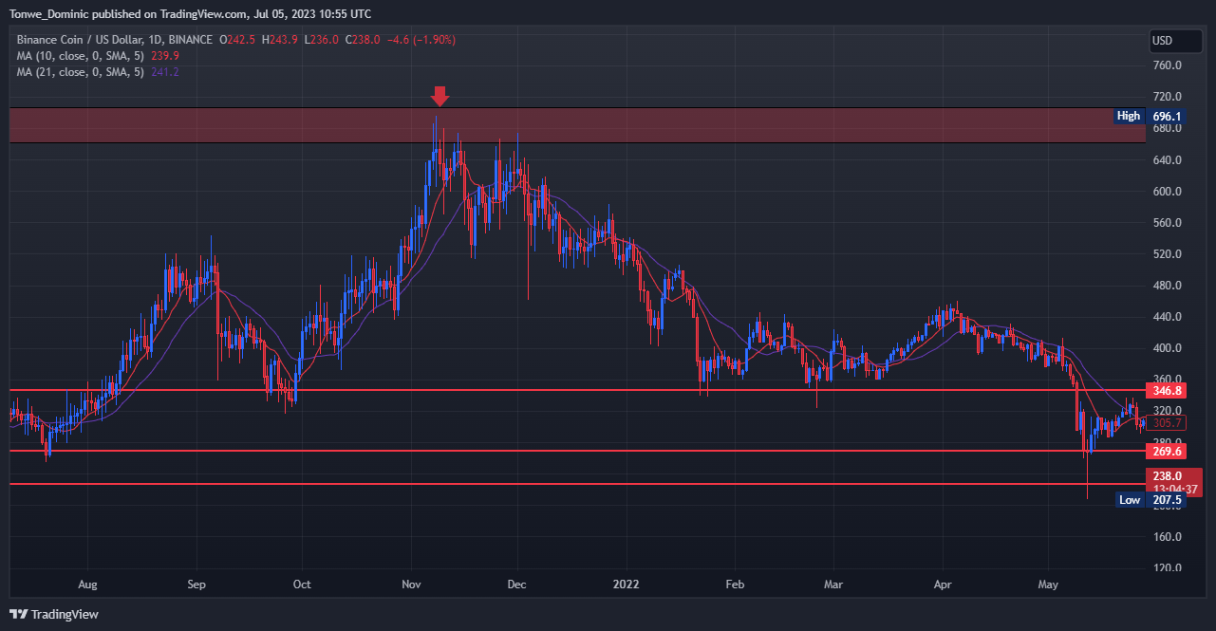The image size is (1216, 631).
Task: Click the 480.0 price axis label
Action: point(1167,286)
